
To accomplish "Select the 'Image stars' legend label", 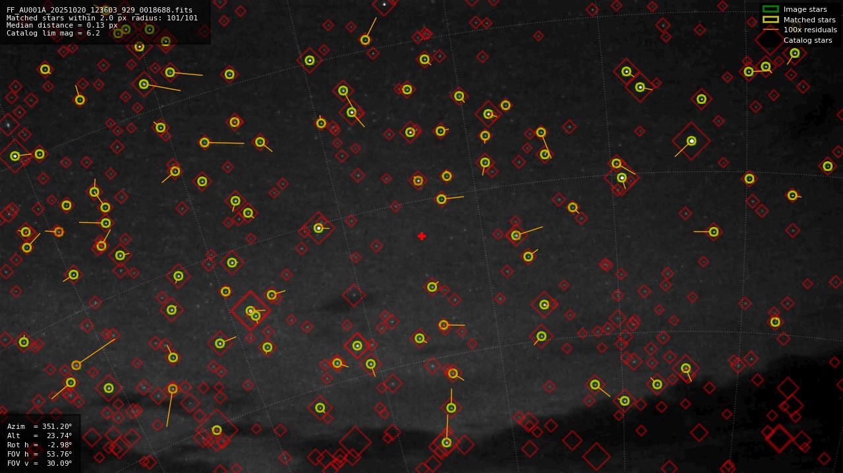I will (x=805, y=9).
